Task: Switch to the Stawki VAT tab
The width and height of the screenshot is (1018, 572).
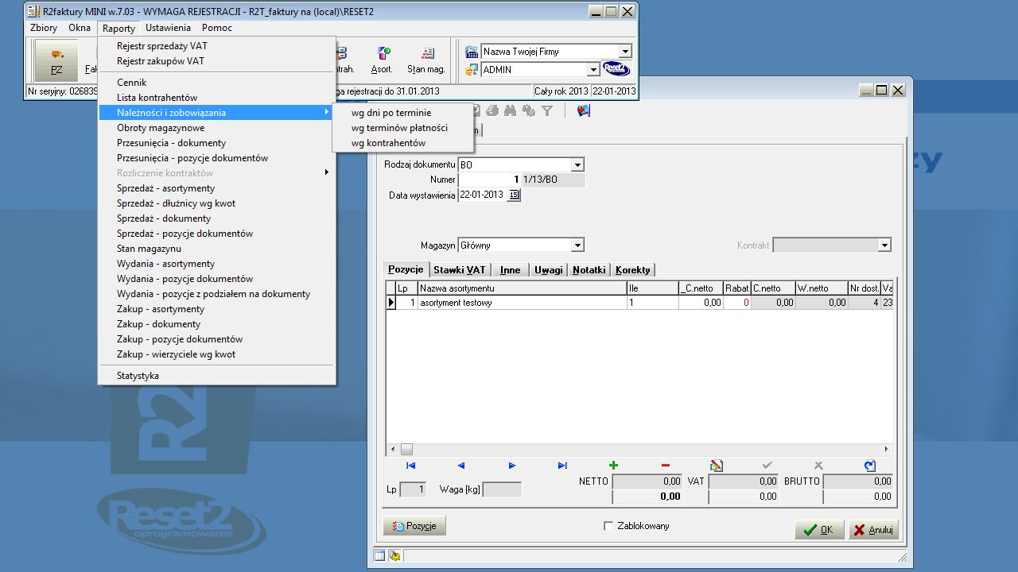Action: [x=459, y=270]
